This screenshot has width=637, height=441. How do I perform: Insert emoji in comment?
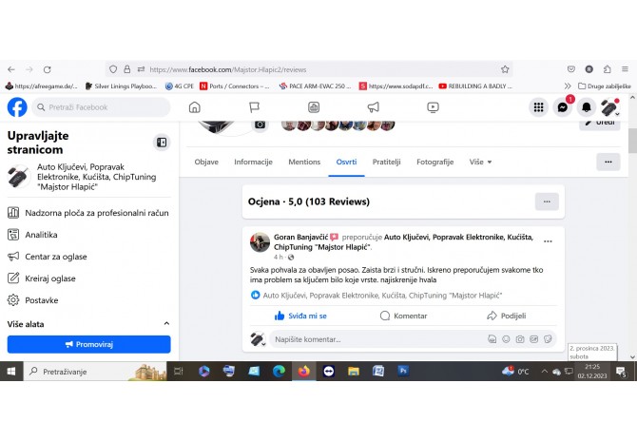coord(506,339)
